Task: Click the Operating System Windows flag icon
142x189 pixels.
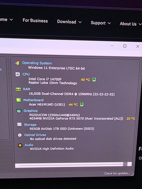Action: pyautogui.click(x=17, y=63)
